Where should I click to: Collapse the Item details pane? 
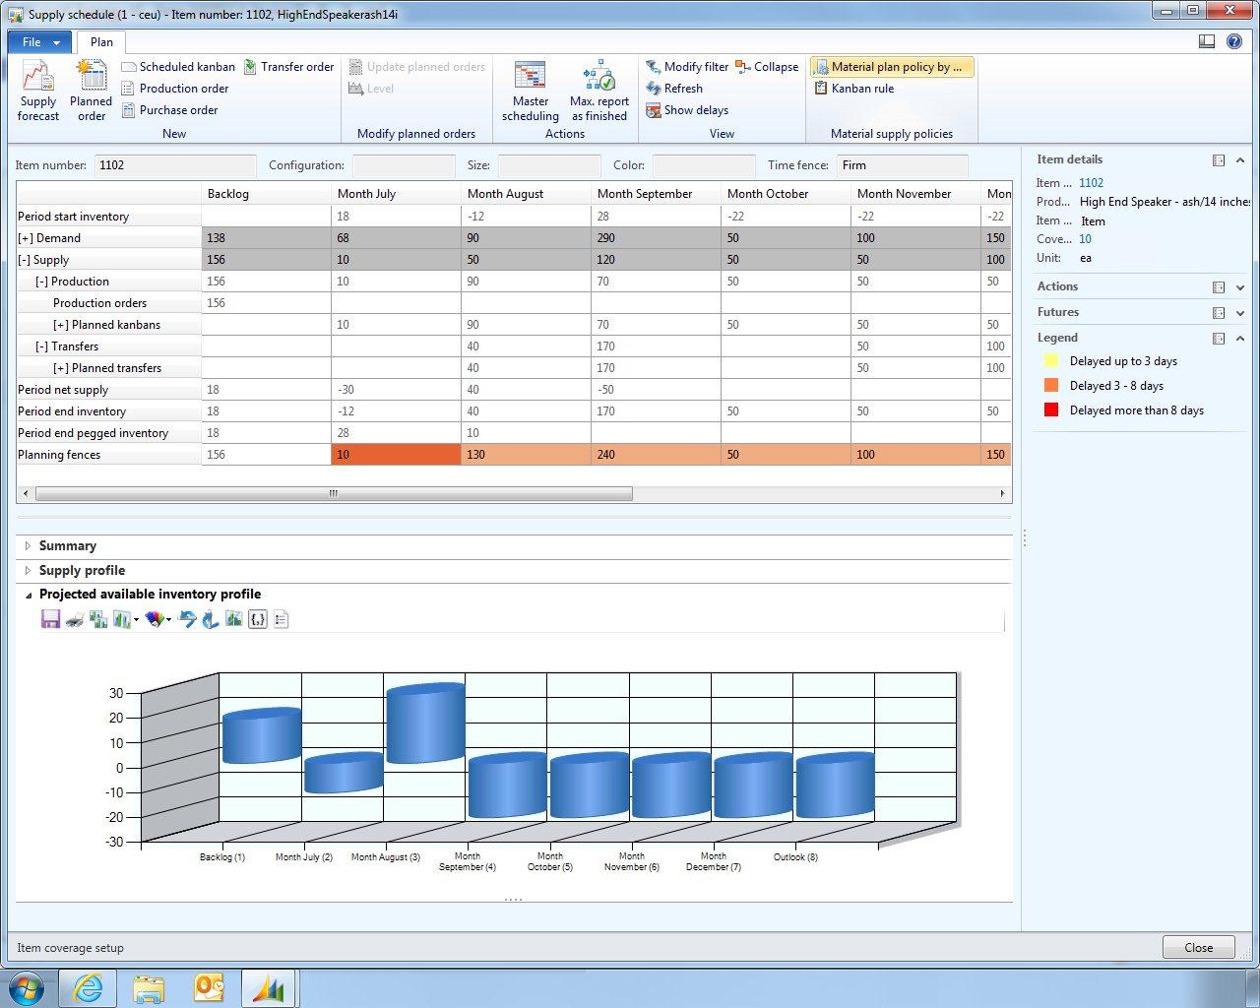coord(1240,159)
